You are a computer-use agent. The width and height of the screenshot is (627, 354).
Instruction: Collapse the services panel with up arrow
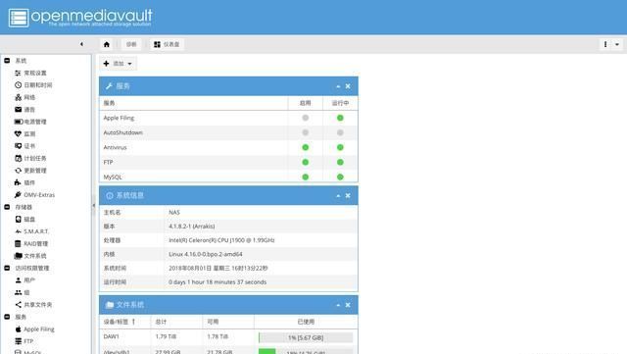point(338,86)
